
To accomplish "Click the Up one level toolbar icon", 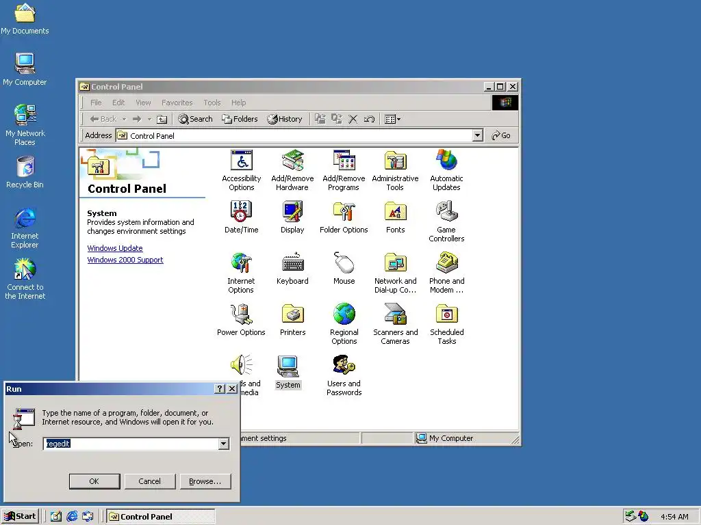I will click(162, 119).
